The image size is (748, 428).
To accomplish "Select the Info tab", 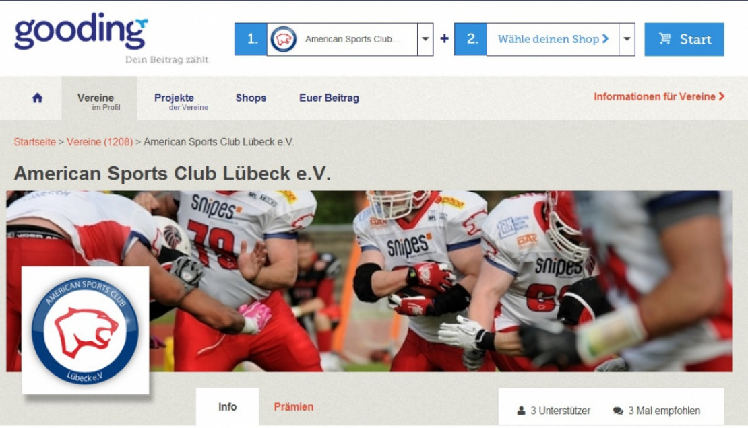I will click(x=227, y=406).
